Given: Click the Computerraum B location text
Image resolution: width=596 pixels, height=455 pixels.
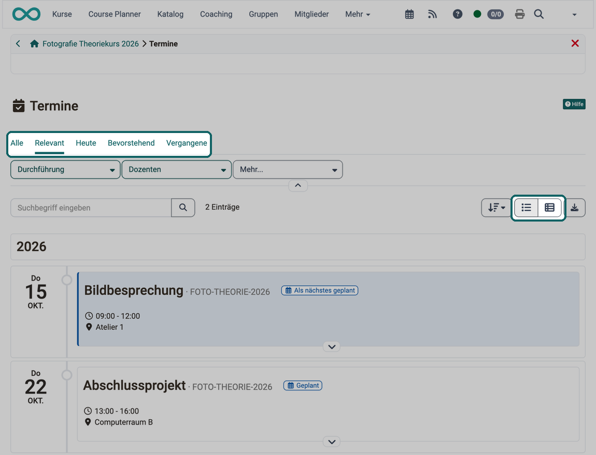Looking at the screenshot, I should point(123,422).
